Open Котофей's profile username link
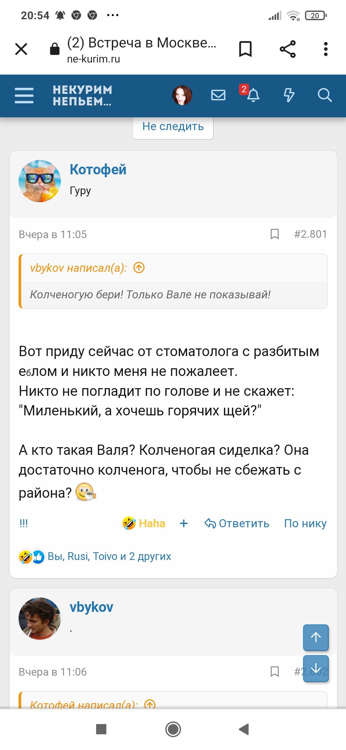 [98, 170]
